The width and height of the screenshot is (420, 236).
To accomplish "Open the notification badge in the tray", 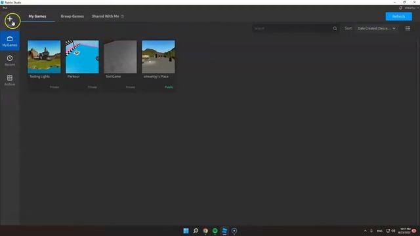I will [x=414, y=231].
